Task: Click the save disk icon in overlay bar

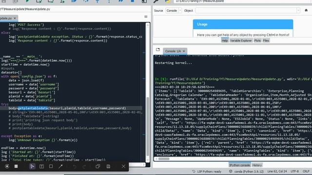Action: 108,166
